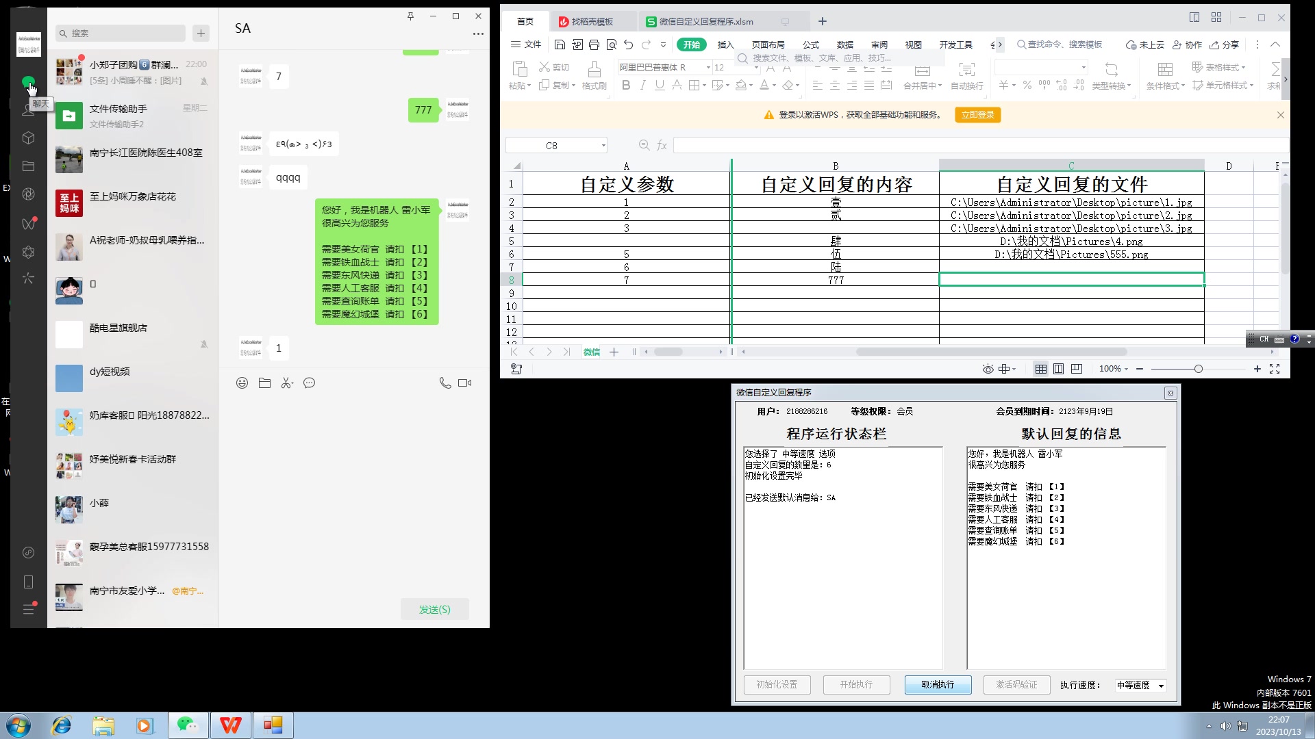Switch to page layout view in WPS status bar
The width and height of the screenshot is (1315, 739).
coord(1058,369)
